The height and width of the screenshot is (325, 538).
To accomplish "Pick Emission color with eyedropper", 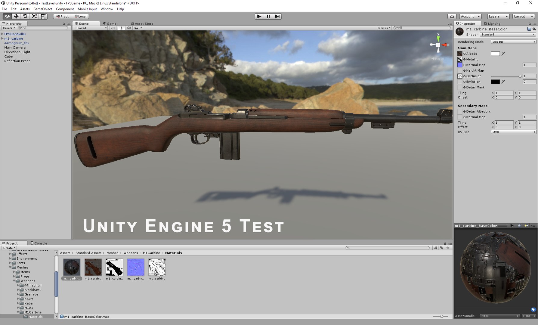I will [x=503, y=82].
